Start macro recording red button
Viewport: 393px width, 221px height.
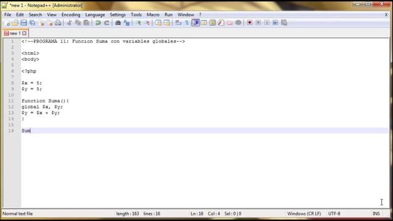pos(250,23)
